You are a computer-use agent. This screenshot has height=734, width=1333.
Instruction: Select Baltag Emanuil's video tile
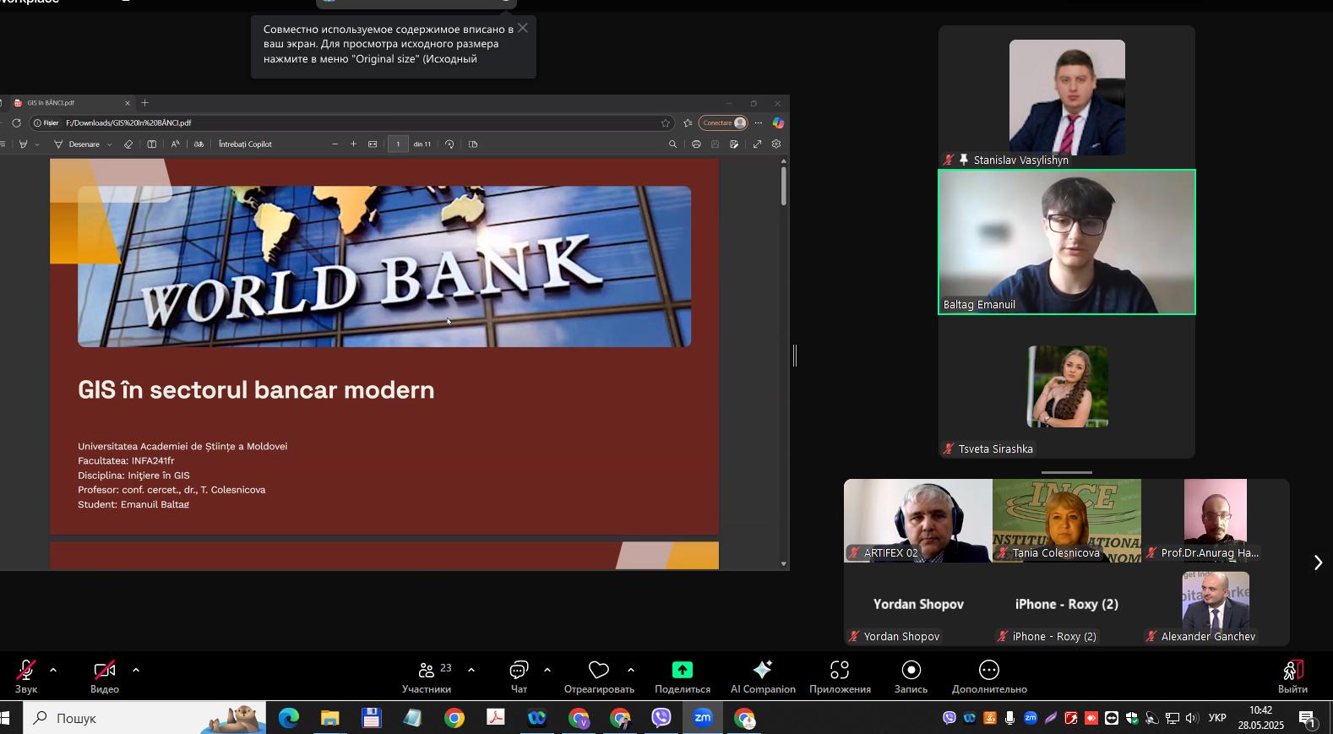tap(1067, 242)
